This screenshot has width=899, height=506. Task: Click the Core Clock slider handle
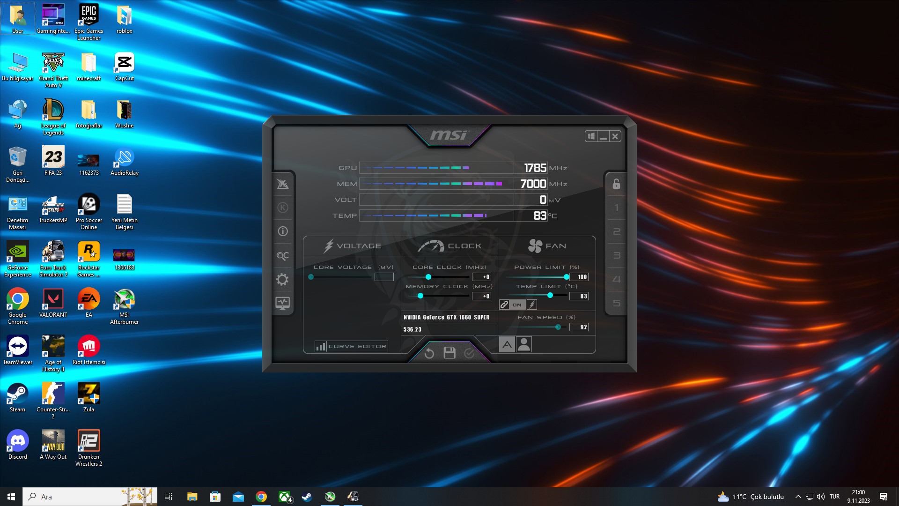click(428, 277)
